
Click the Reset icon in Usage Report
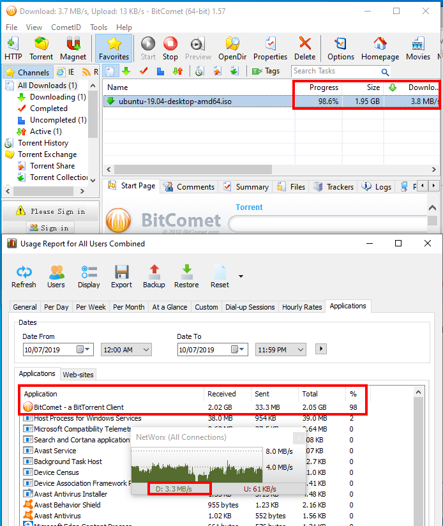(220, 276)
